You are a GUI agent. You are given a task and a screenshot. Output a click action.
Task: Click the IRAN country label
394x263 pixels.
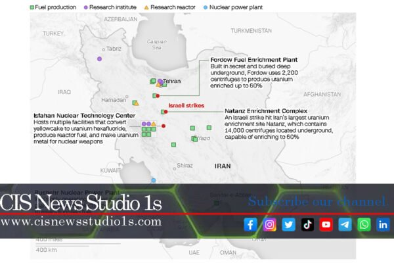[x=223, y=166]
